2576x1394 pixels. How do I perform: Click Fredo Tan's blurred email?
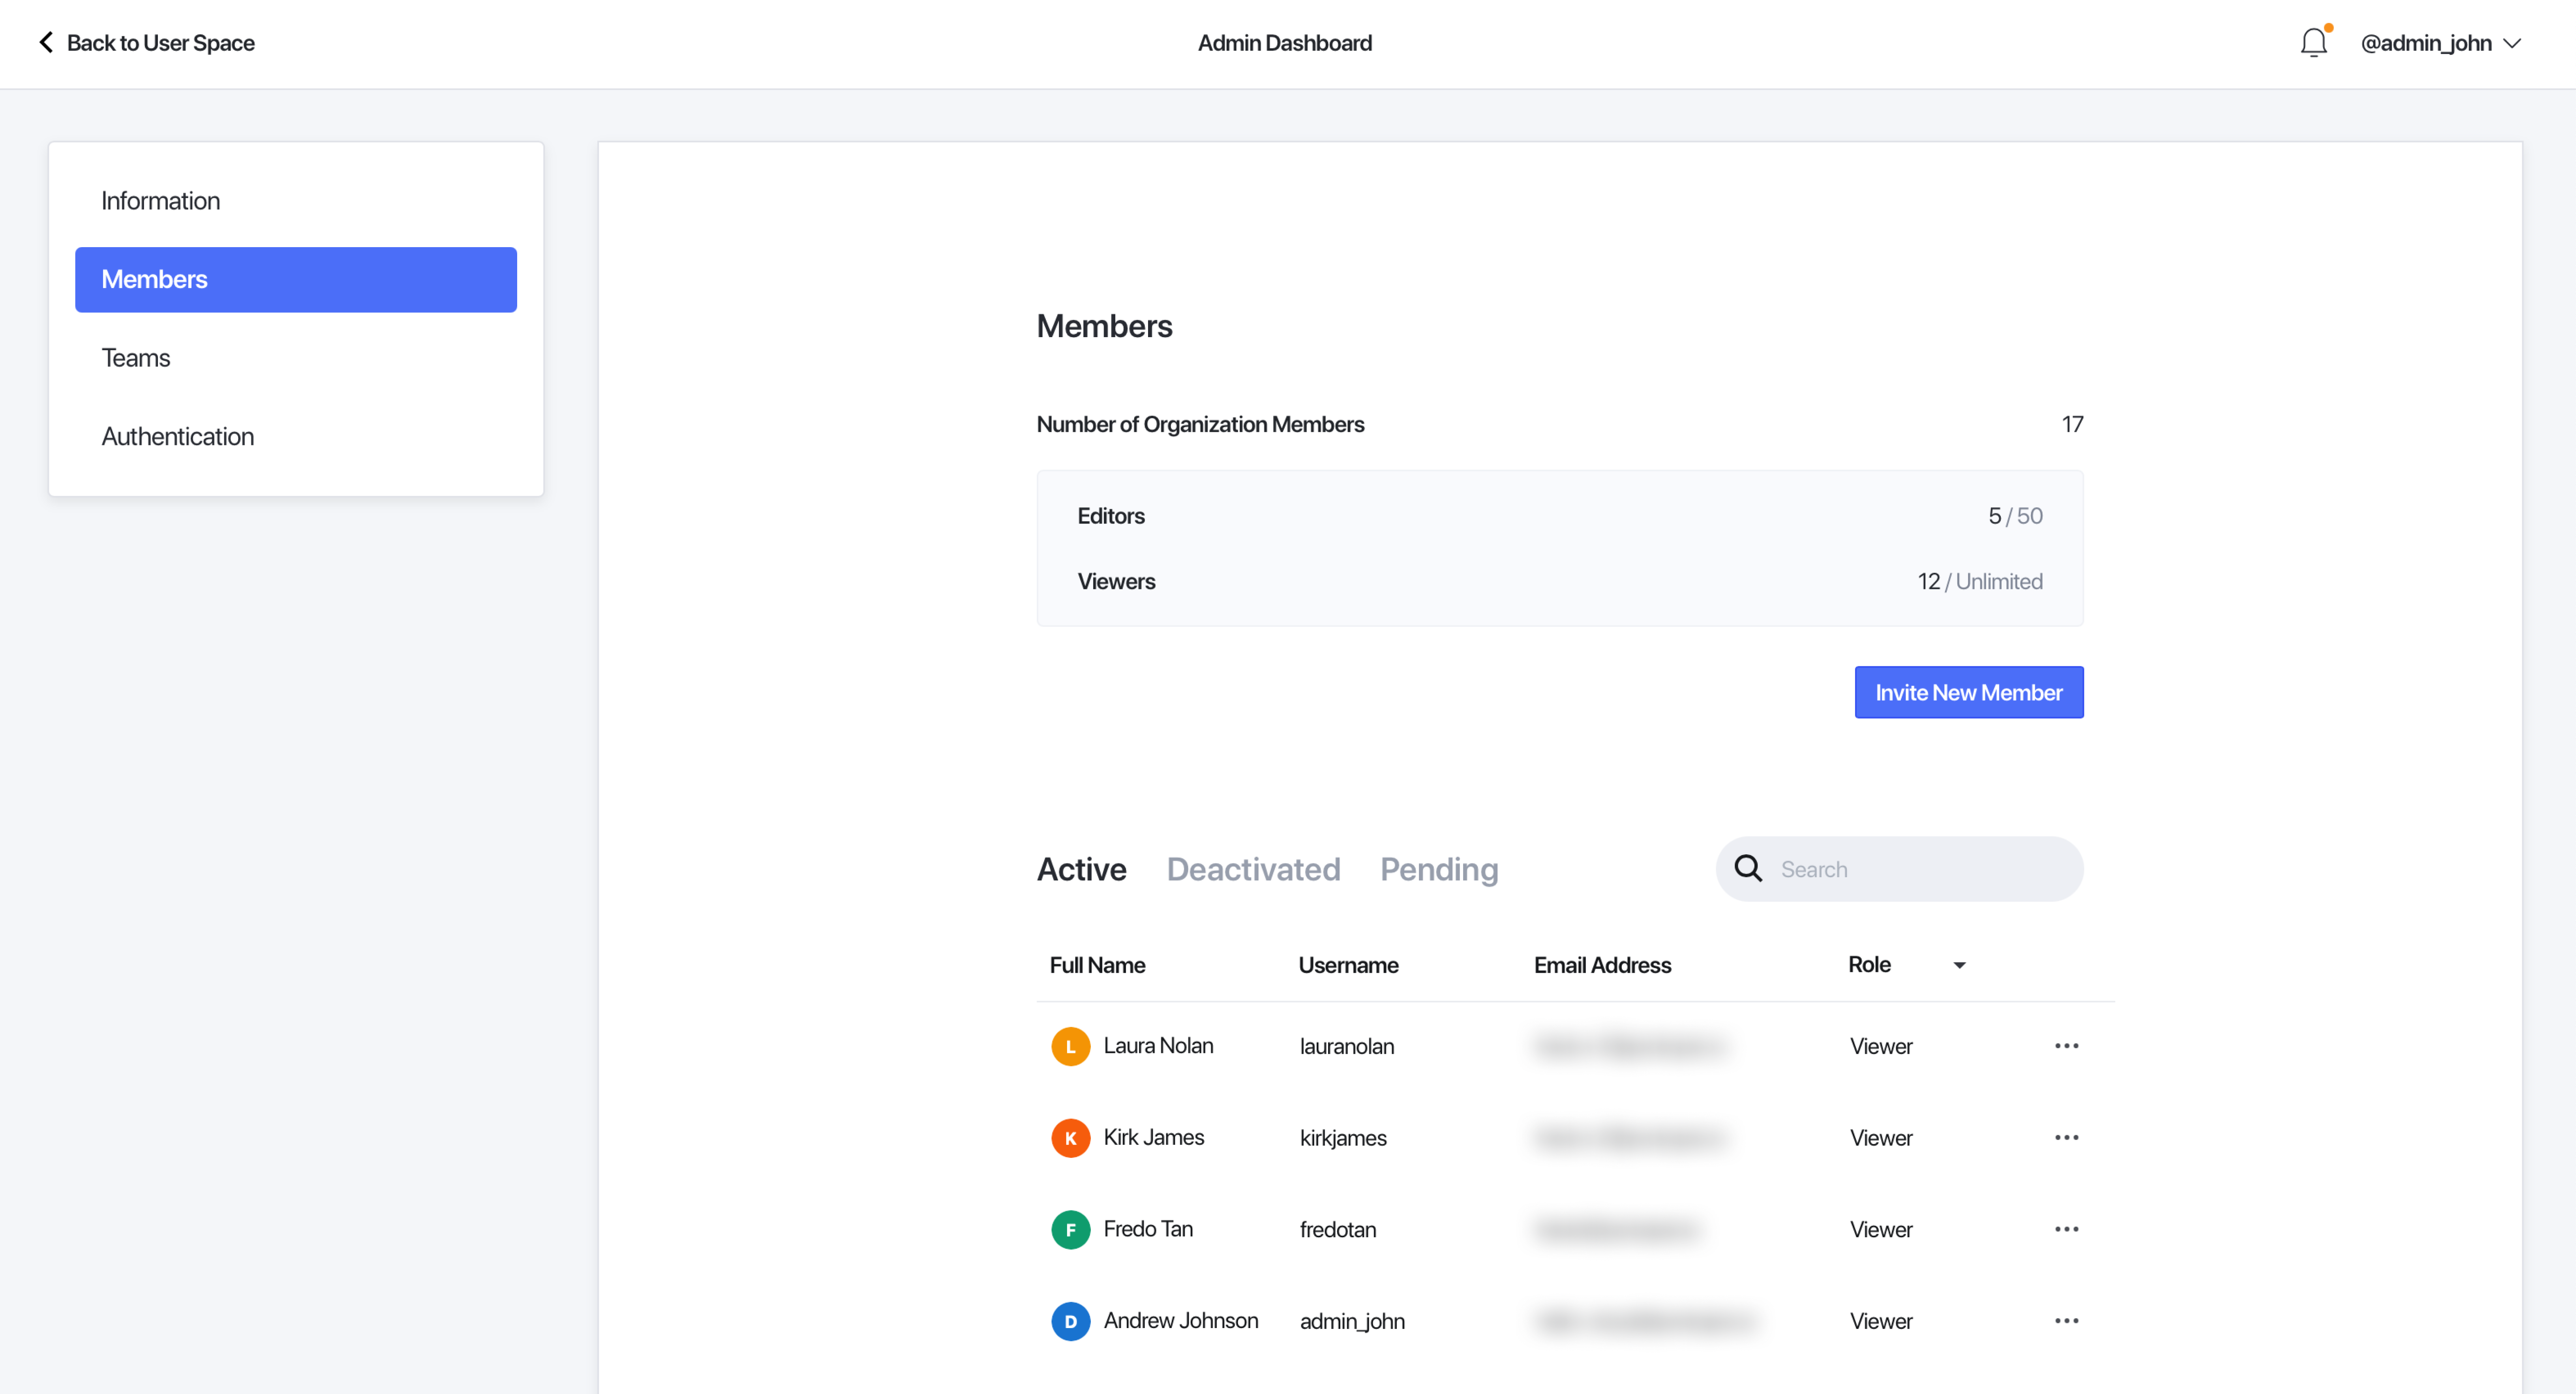tap(1617, 1230)
